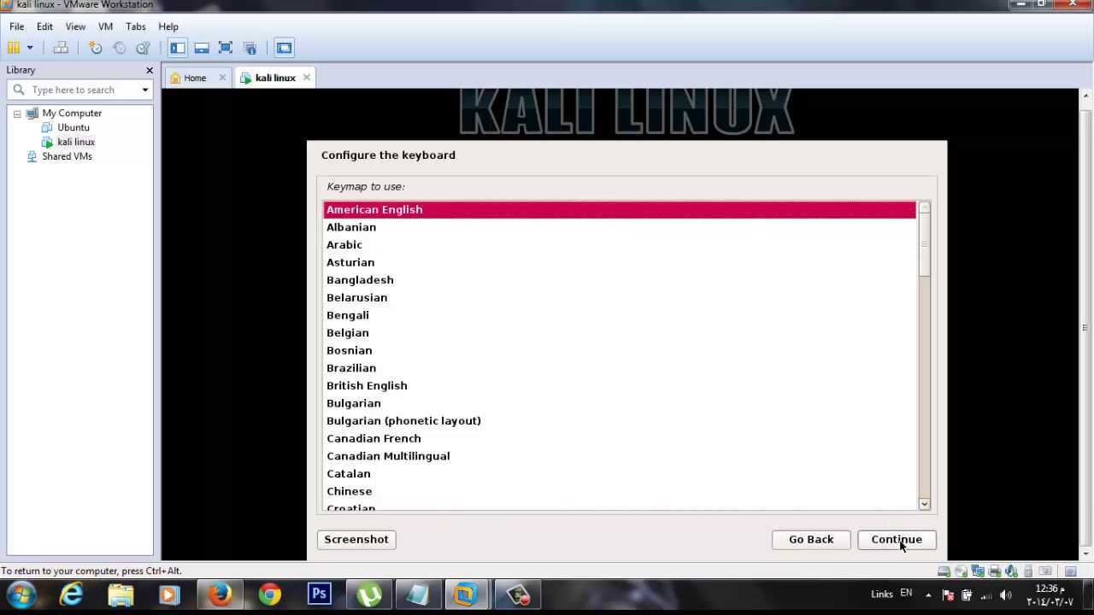
Task: Click the volume tray icon
Action: pyautogui.click(x=1006, y=595)
